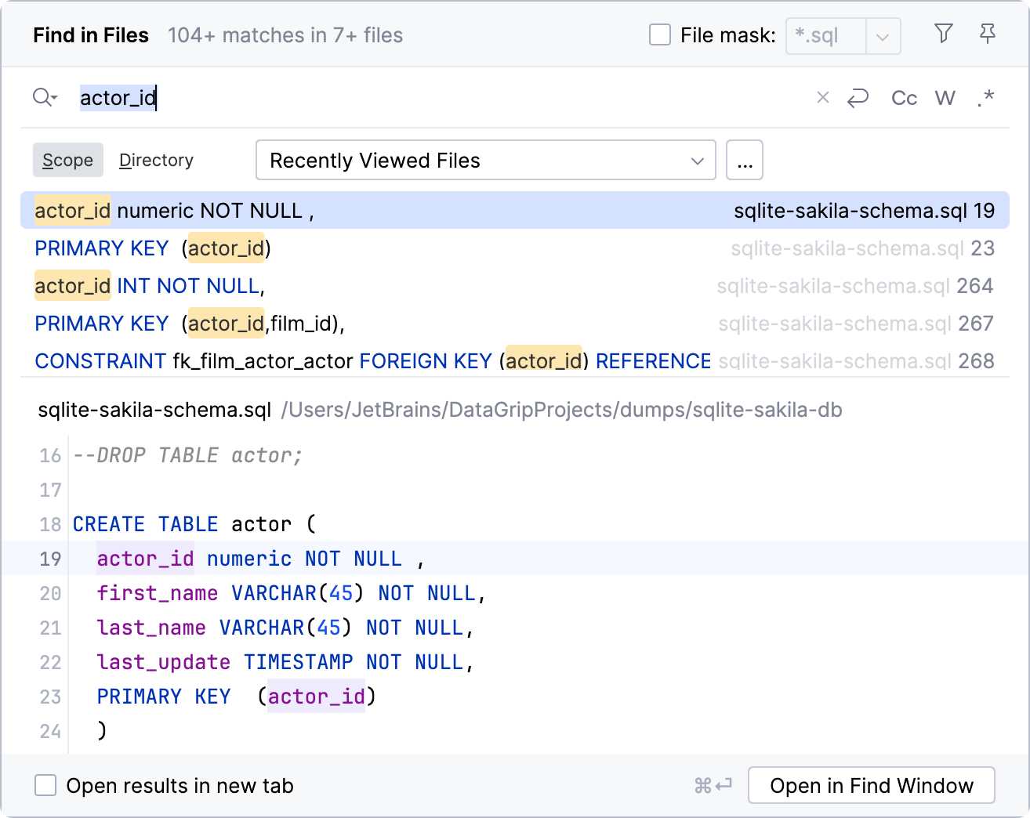Select the Scope tab
This screenshot has width=1030, height=818.
(x=67, y=160)
